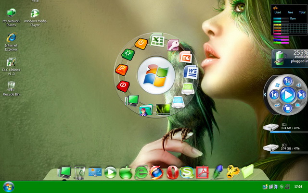Click the red shutdown button in circle dock

[123, 86]
